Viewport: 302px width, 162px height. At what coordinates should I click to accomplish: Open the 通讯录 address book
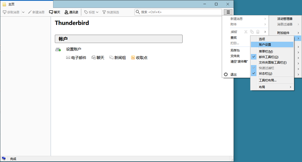pos(71,12)
